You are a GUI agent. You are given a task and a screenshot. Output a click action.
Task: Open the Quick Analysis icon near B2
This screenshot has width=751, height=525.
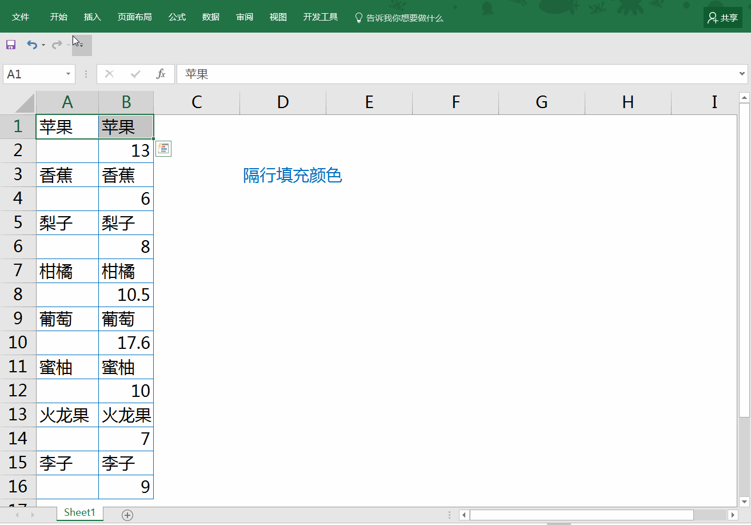tap(163, 149)
